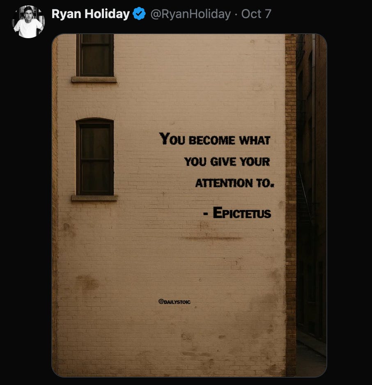The height and width of the screenshot is (385, 372).
Task: Click the @dailystoic watermark in the image
Action: (x=175, y=302)
